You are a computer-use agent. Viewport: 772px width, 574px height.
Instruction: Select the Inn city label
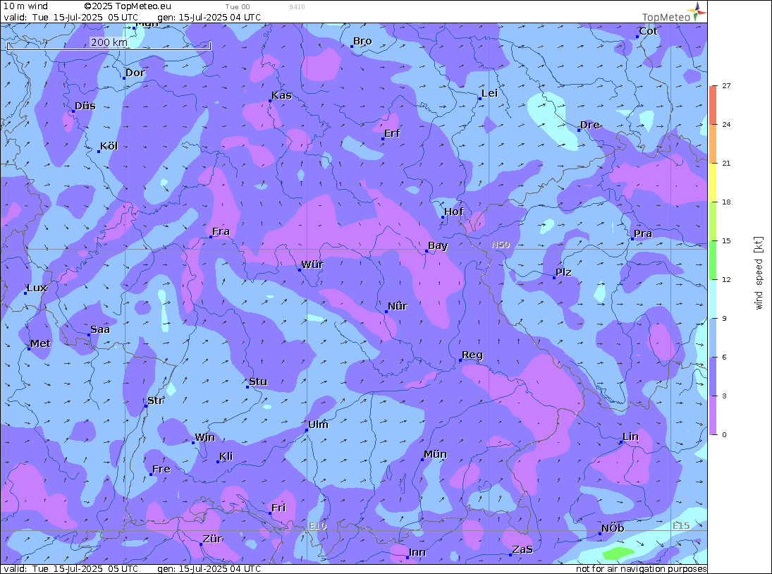(417, 552)
